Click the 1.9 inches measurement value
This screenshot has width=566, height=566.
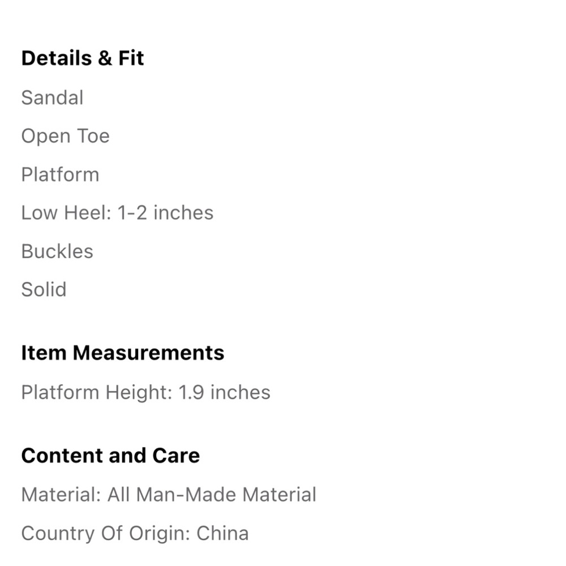click(x=224, y=392)
